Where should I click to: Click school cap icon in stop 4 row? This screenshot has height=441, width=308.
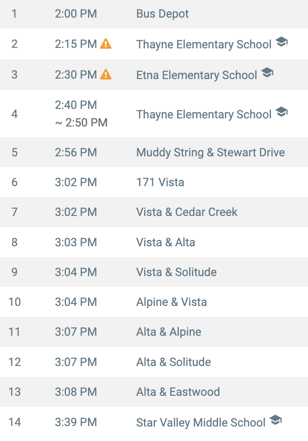282,112
